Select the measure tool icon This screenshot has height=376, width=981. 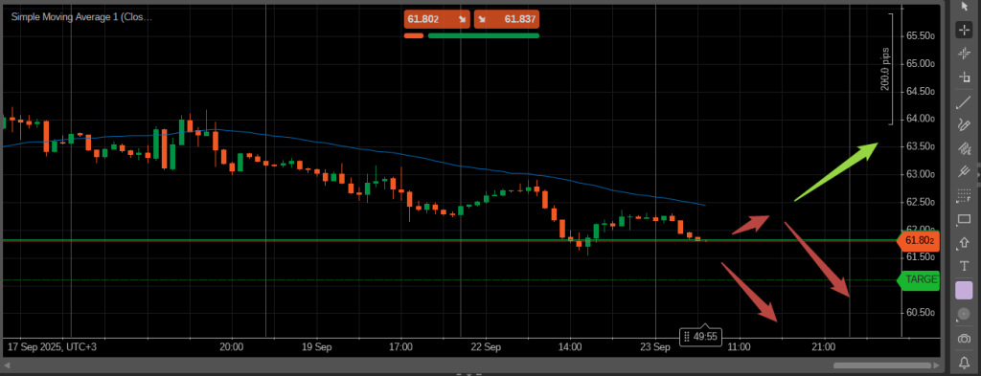coord(964,77)
